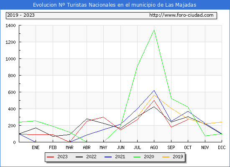Click the black 2022 legend swatch
The image size is (230, 167).
pos(79,157)
